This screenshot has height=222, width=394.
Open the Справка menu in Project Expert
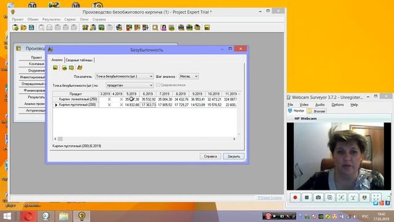point(98,19)
